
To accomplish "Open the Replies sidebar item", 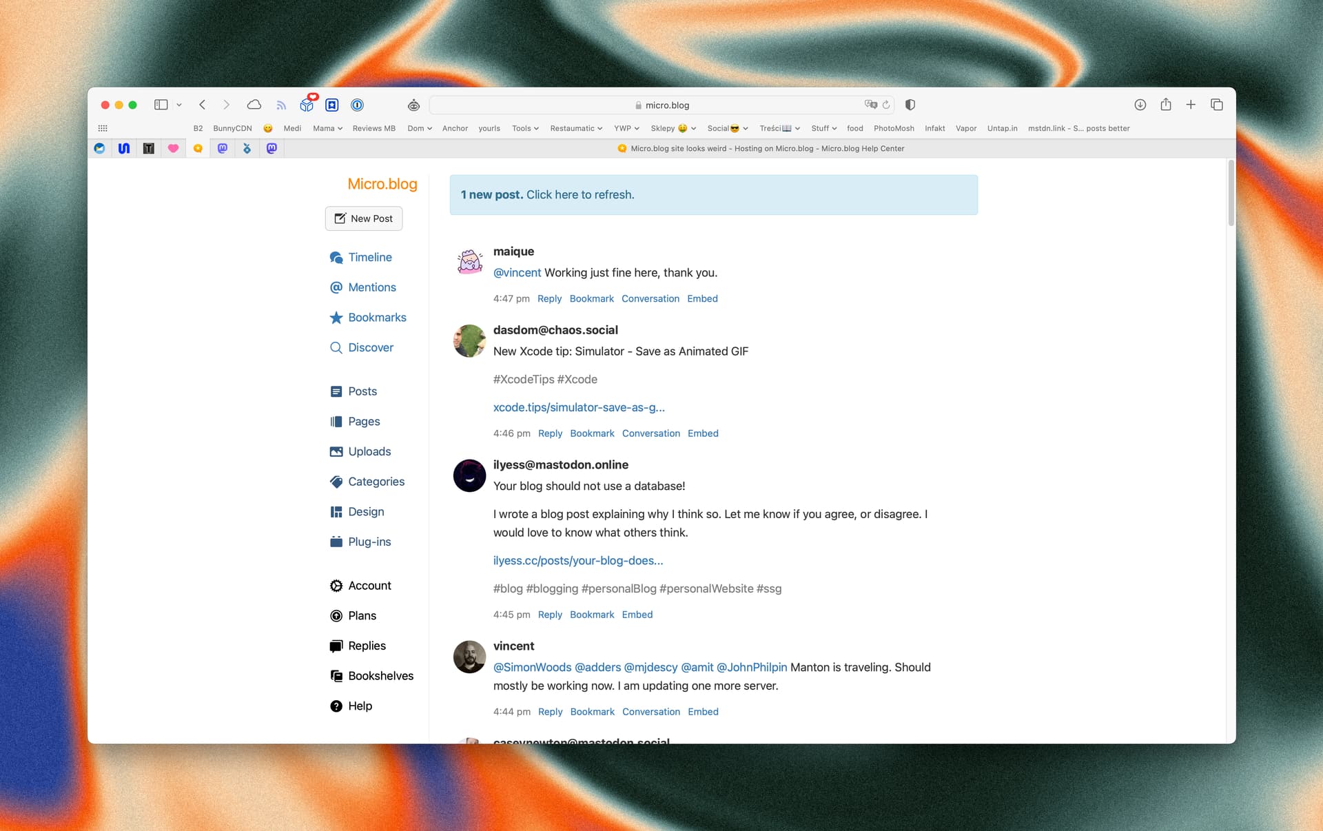I will tap(358, 646).
